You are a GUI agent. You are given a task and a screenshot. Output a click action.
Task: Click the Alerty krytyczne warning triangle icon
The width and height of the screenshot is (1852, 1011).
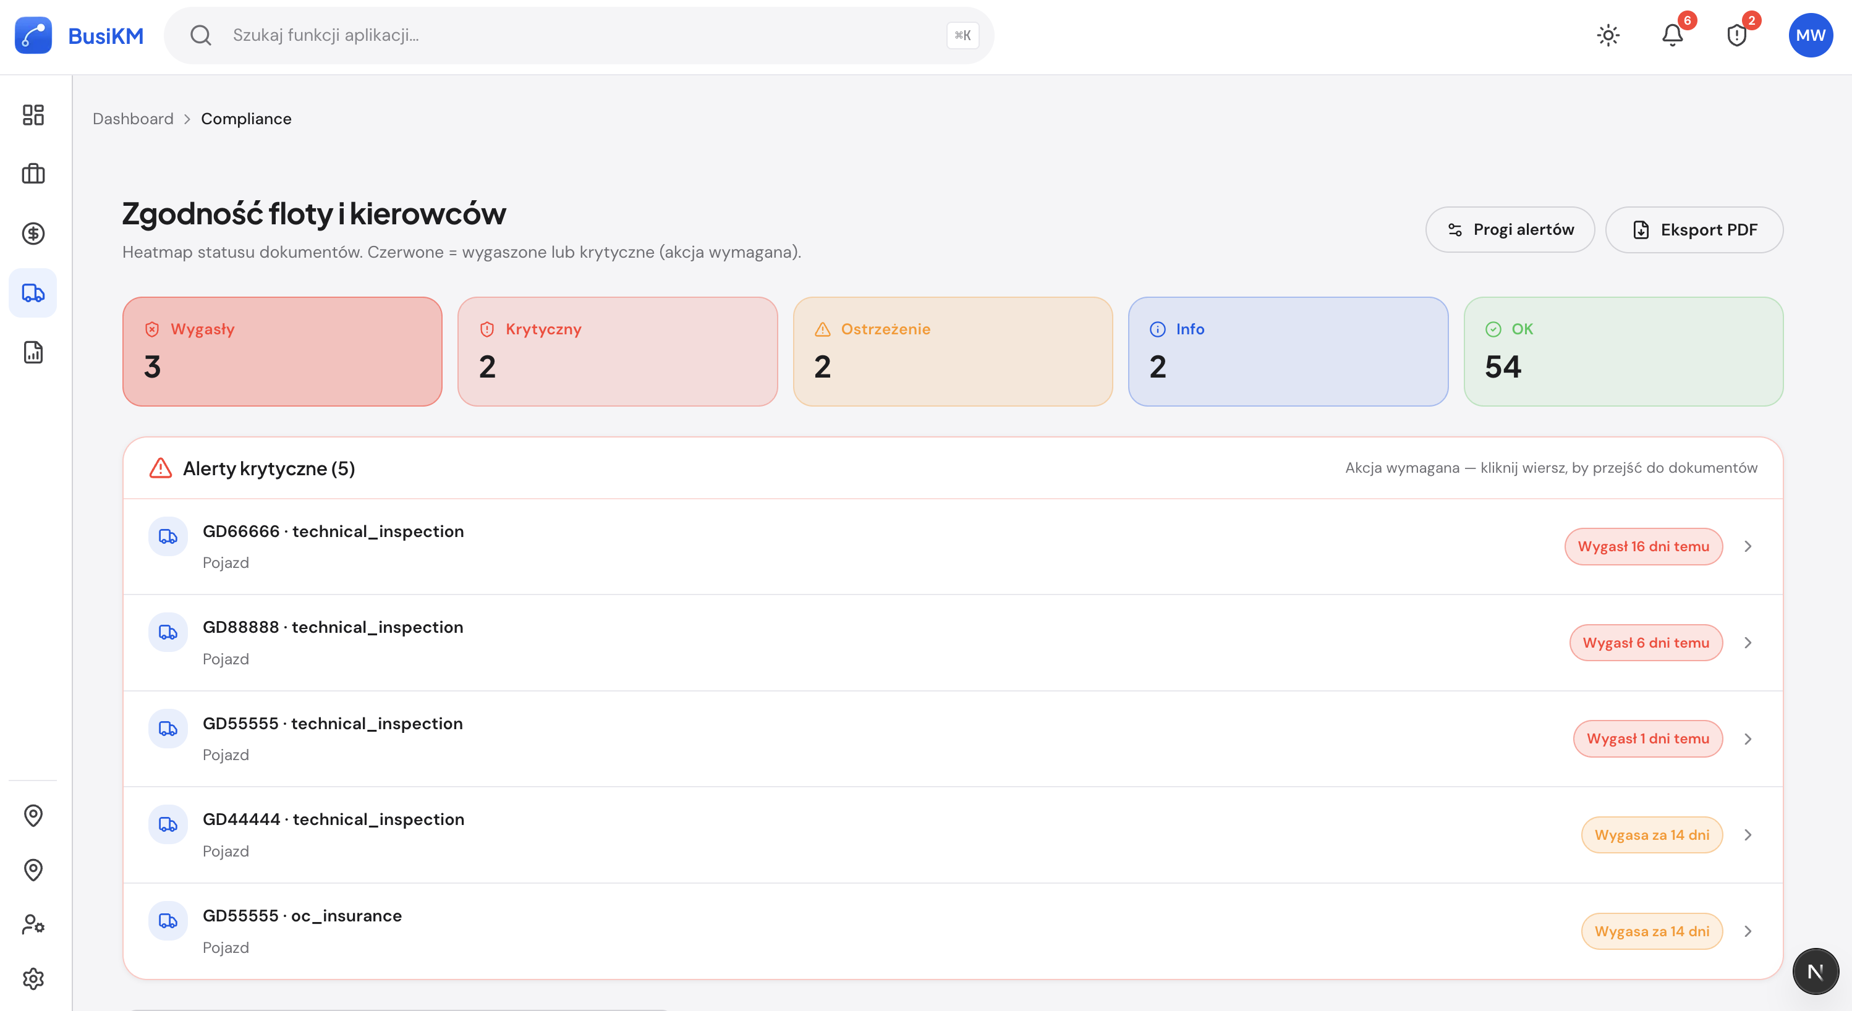click(x=160, y=468)
